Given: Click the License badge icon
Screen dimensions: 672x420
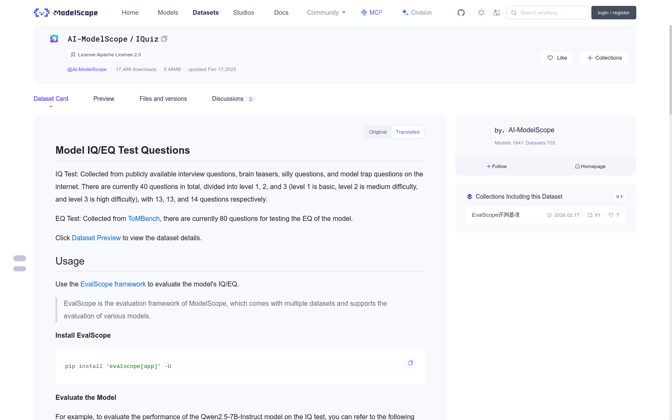Looking at the screenshot, I should point(73,55).
